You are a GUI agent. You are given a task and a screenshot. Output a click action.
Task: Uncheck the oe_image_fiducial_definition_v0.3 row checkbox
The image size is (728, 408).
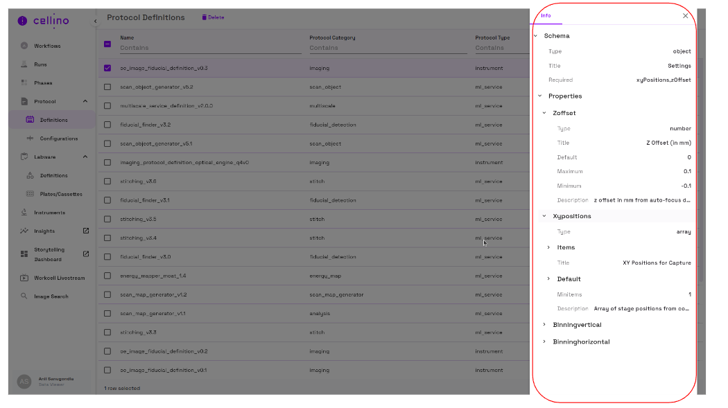[107, 68]
